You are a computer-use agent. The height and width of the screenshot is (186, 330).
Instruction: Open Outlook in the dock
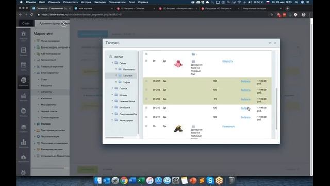107,180
